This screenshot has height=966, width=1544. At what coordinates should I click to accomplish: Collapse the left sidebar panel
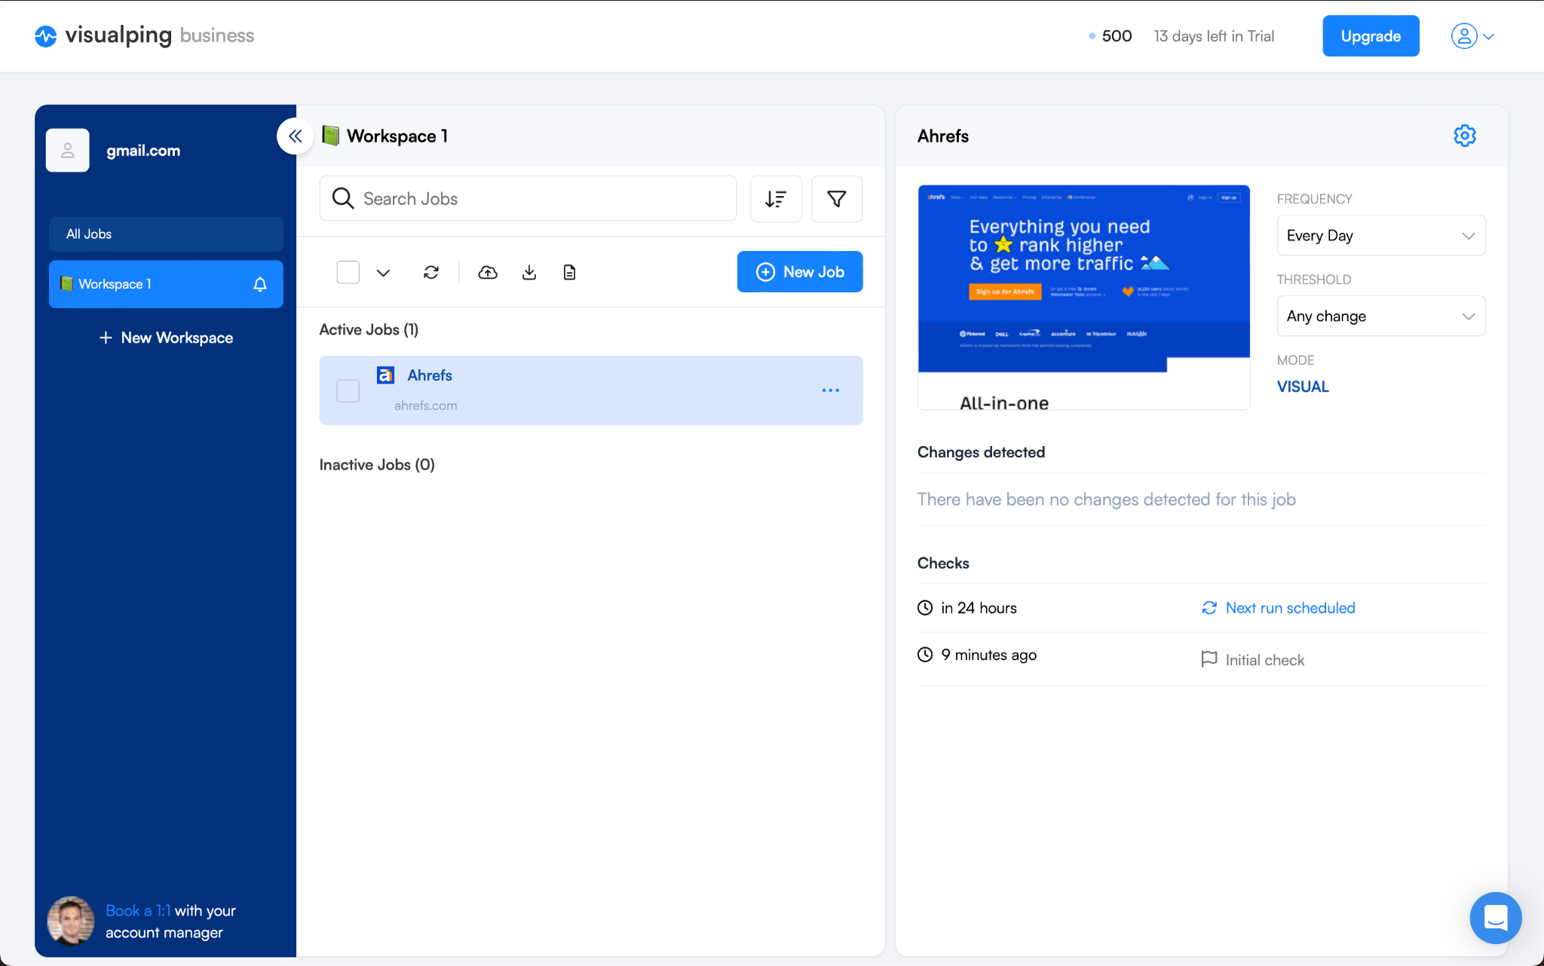pyautogui.click(x=294, y=136)
